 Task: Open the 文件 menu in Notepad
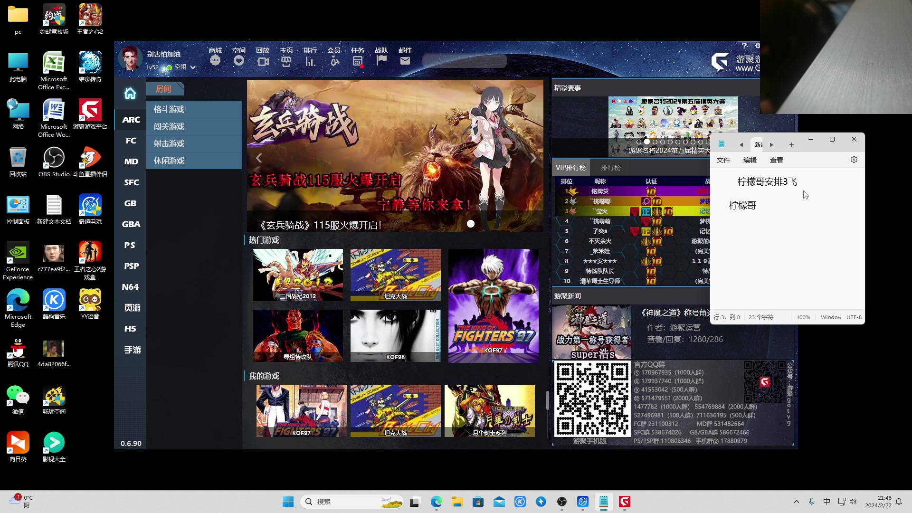pyautogui.click(x=723, y=160)
